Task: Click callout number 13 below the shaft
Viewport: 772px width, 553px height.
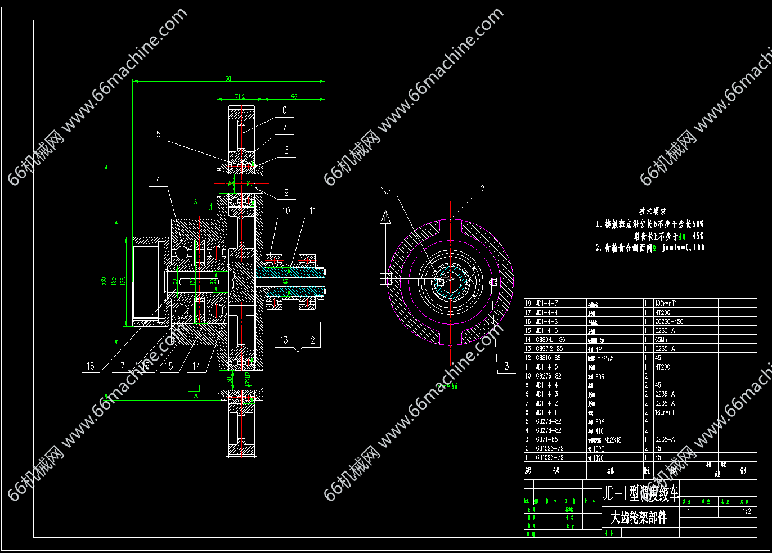Action: 284,340
